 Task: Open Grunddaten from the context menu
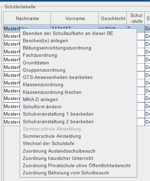79,63
